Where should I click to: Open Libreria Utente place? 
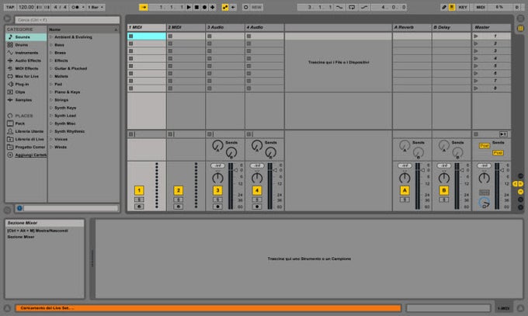[26, 131]
